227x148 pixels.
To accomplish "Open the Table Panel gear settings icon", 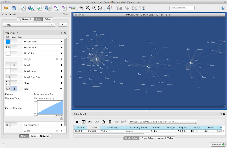I will pos(77,122).
